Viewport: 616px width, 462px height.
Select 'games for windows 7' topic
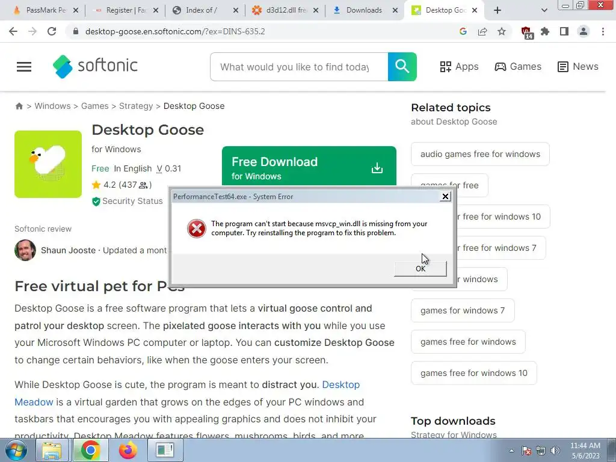(463, 310)
